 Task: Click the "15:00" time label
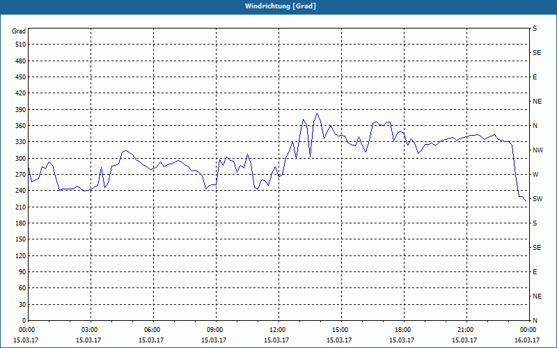click(341, 330)
